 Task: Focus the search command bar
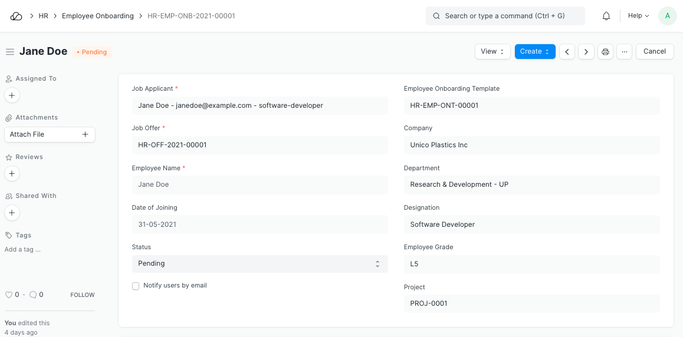[505, 16]
